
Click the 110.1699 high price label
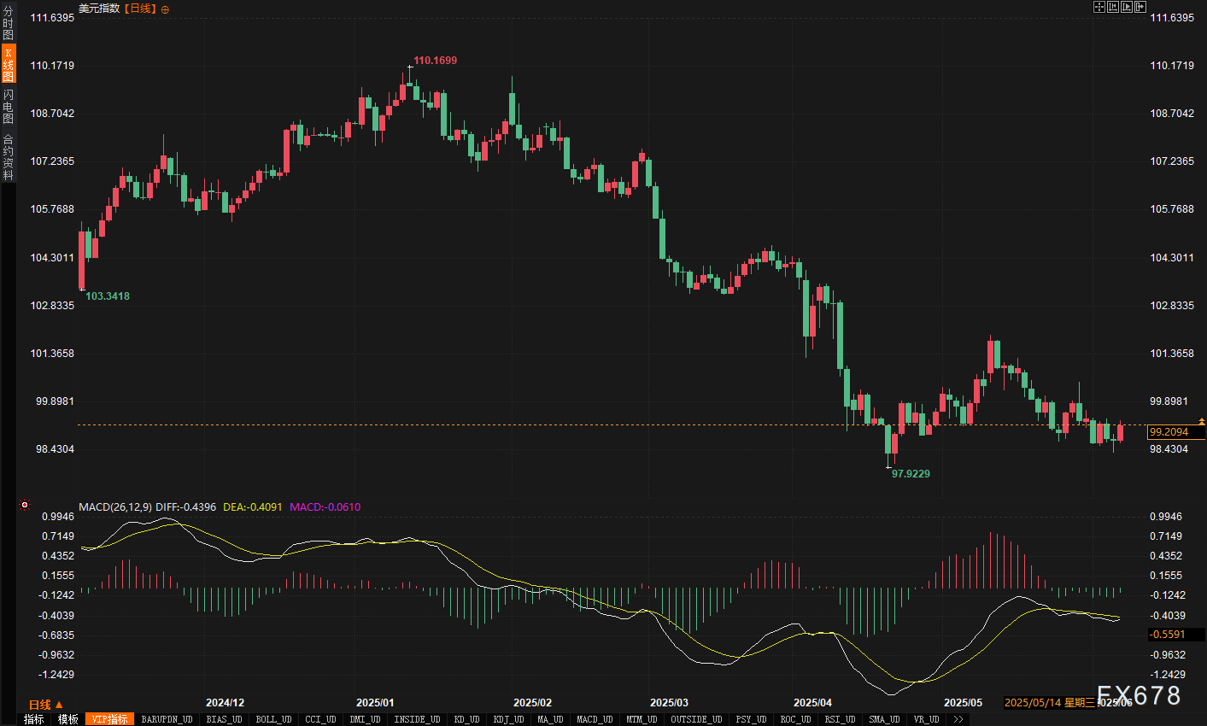(435, 61)
